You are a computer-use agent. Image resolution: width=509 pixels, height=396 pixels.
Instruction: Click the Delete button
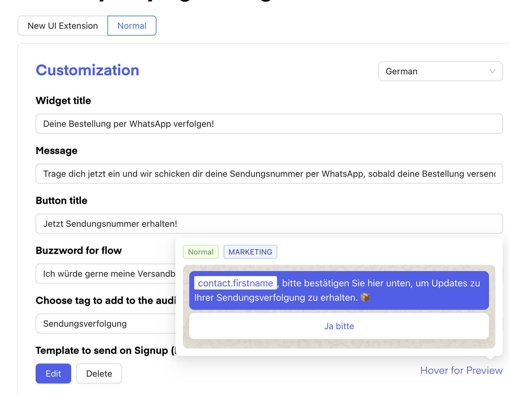[x=99, y=374]
